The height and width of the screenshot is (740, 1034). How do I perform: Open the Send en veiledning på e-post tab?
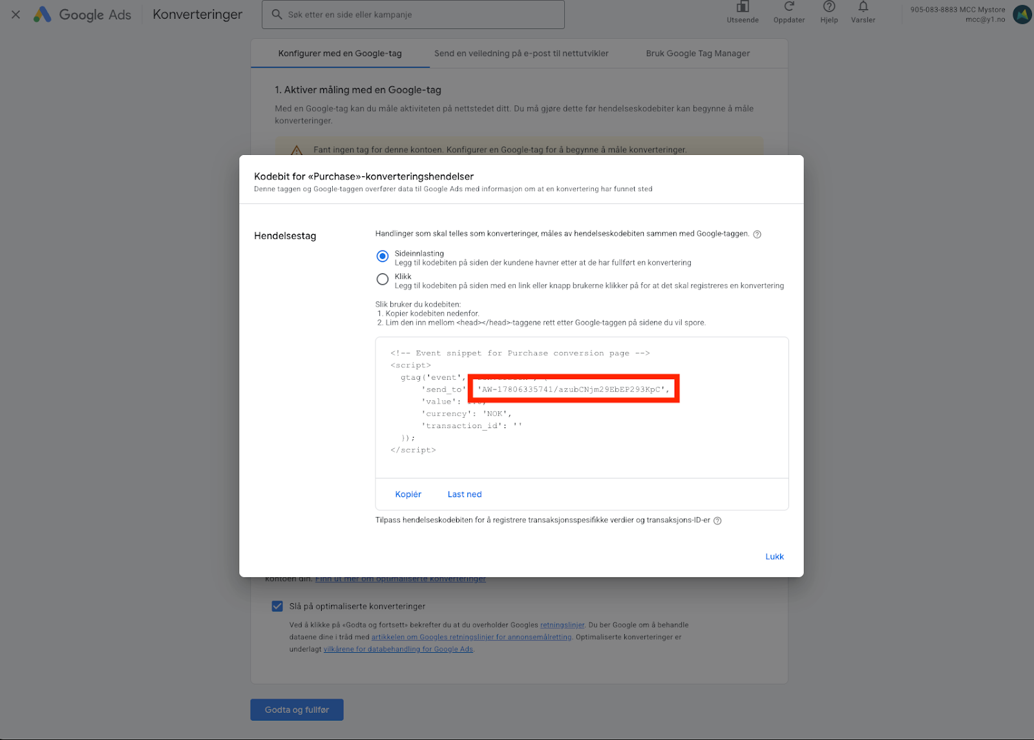(522, 54)
